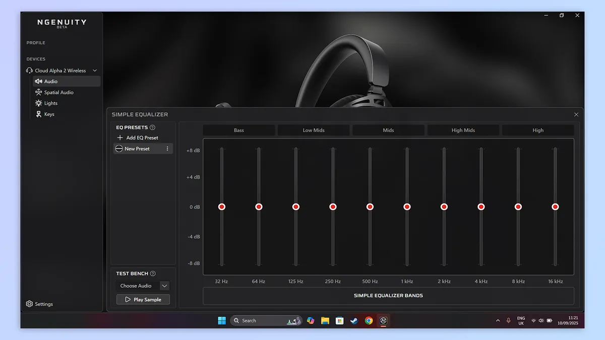Image resolution: width=605 pixels, height=340 pixels.
Task: Open the Choose Audio dropdown
Action: pyautogui.click(x=143, y=286)
